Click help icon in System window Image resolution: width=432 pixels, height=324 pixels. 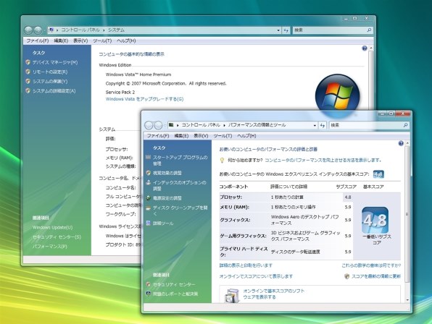point(364,48)
